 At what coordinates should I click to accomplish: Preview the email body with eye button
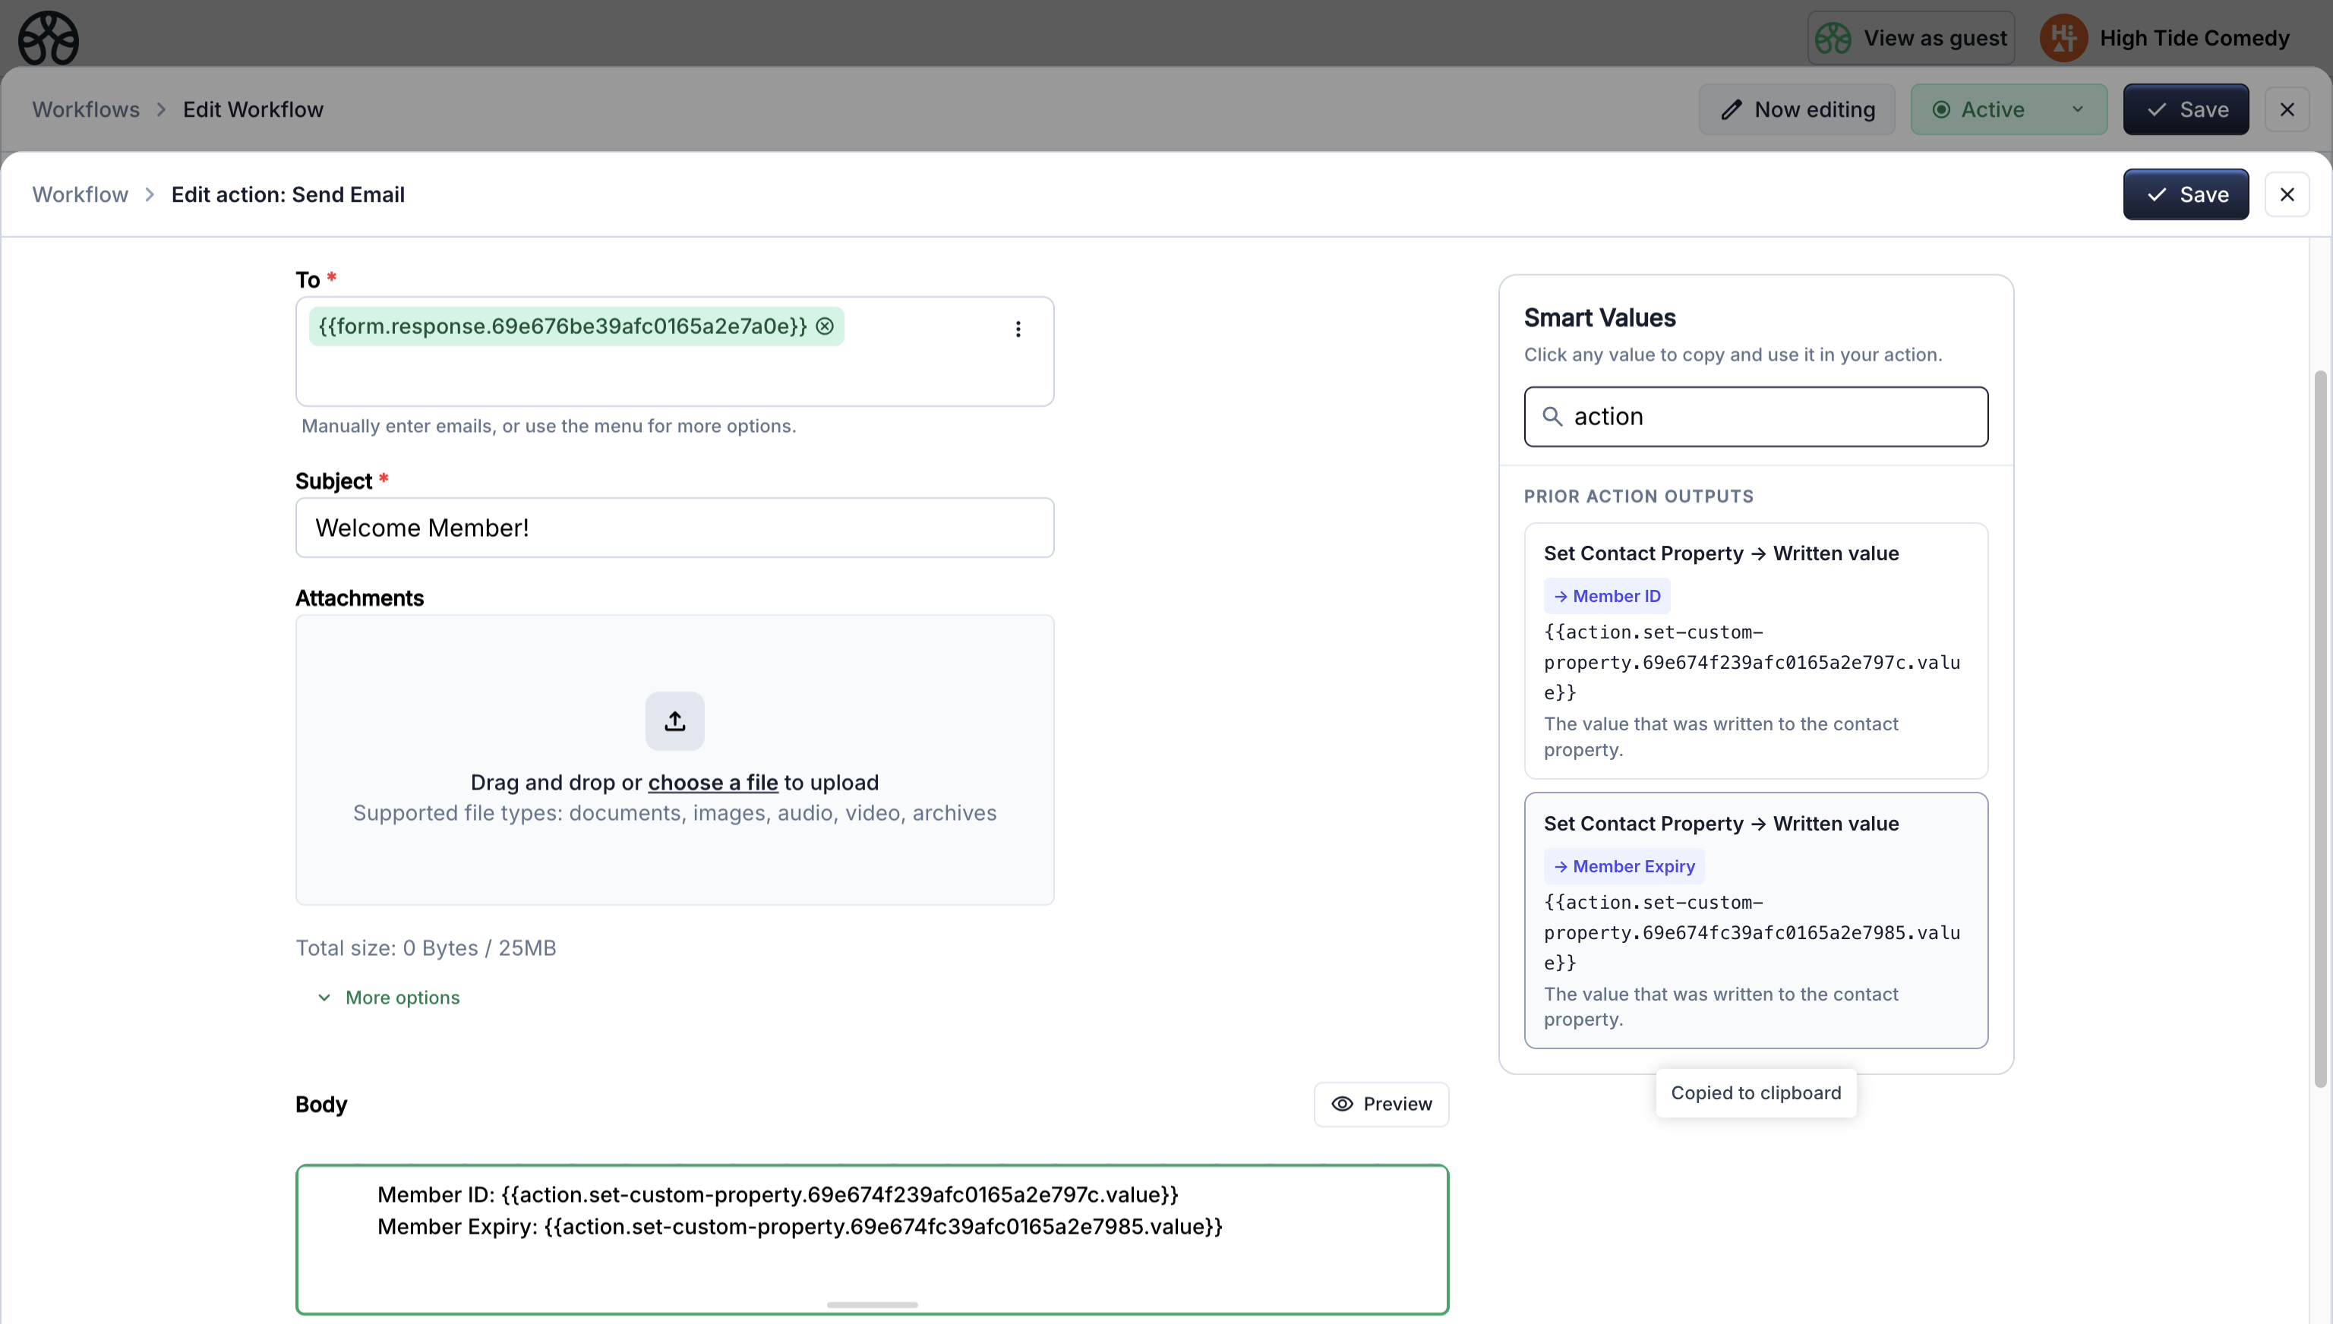click(1381, 1104)
